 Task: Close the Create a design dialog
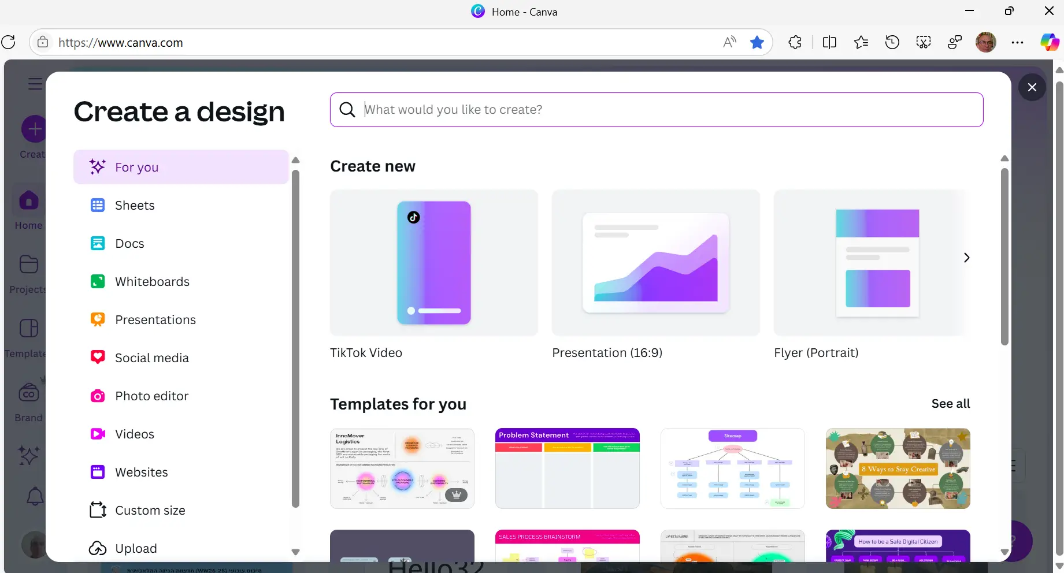pyautogui.click(x=1032, y=87)
